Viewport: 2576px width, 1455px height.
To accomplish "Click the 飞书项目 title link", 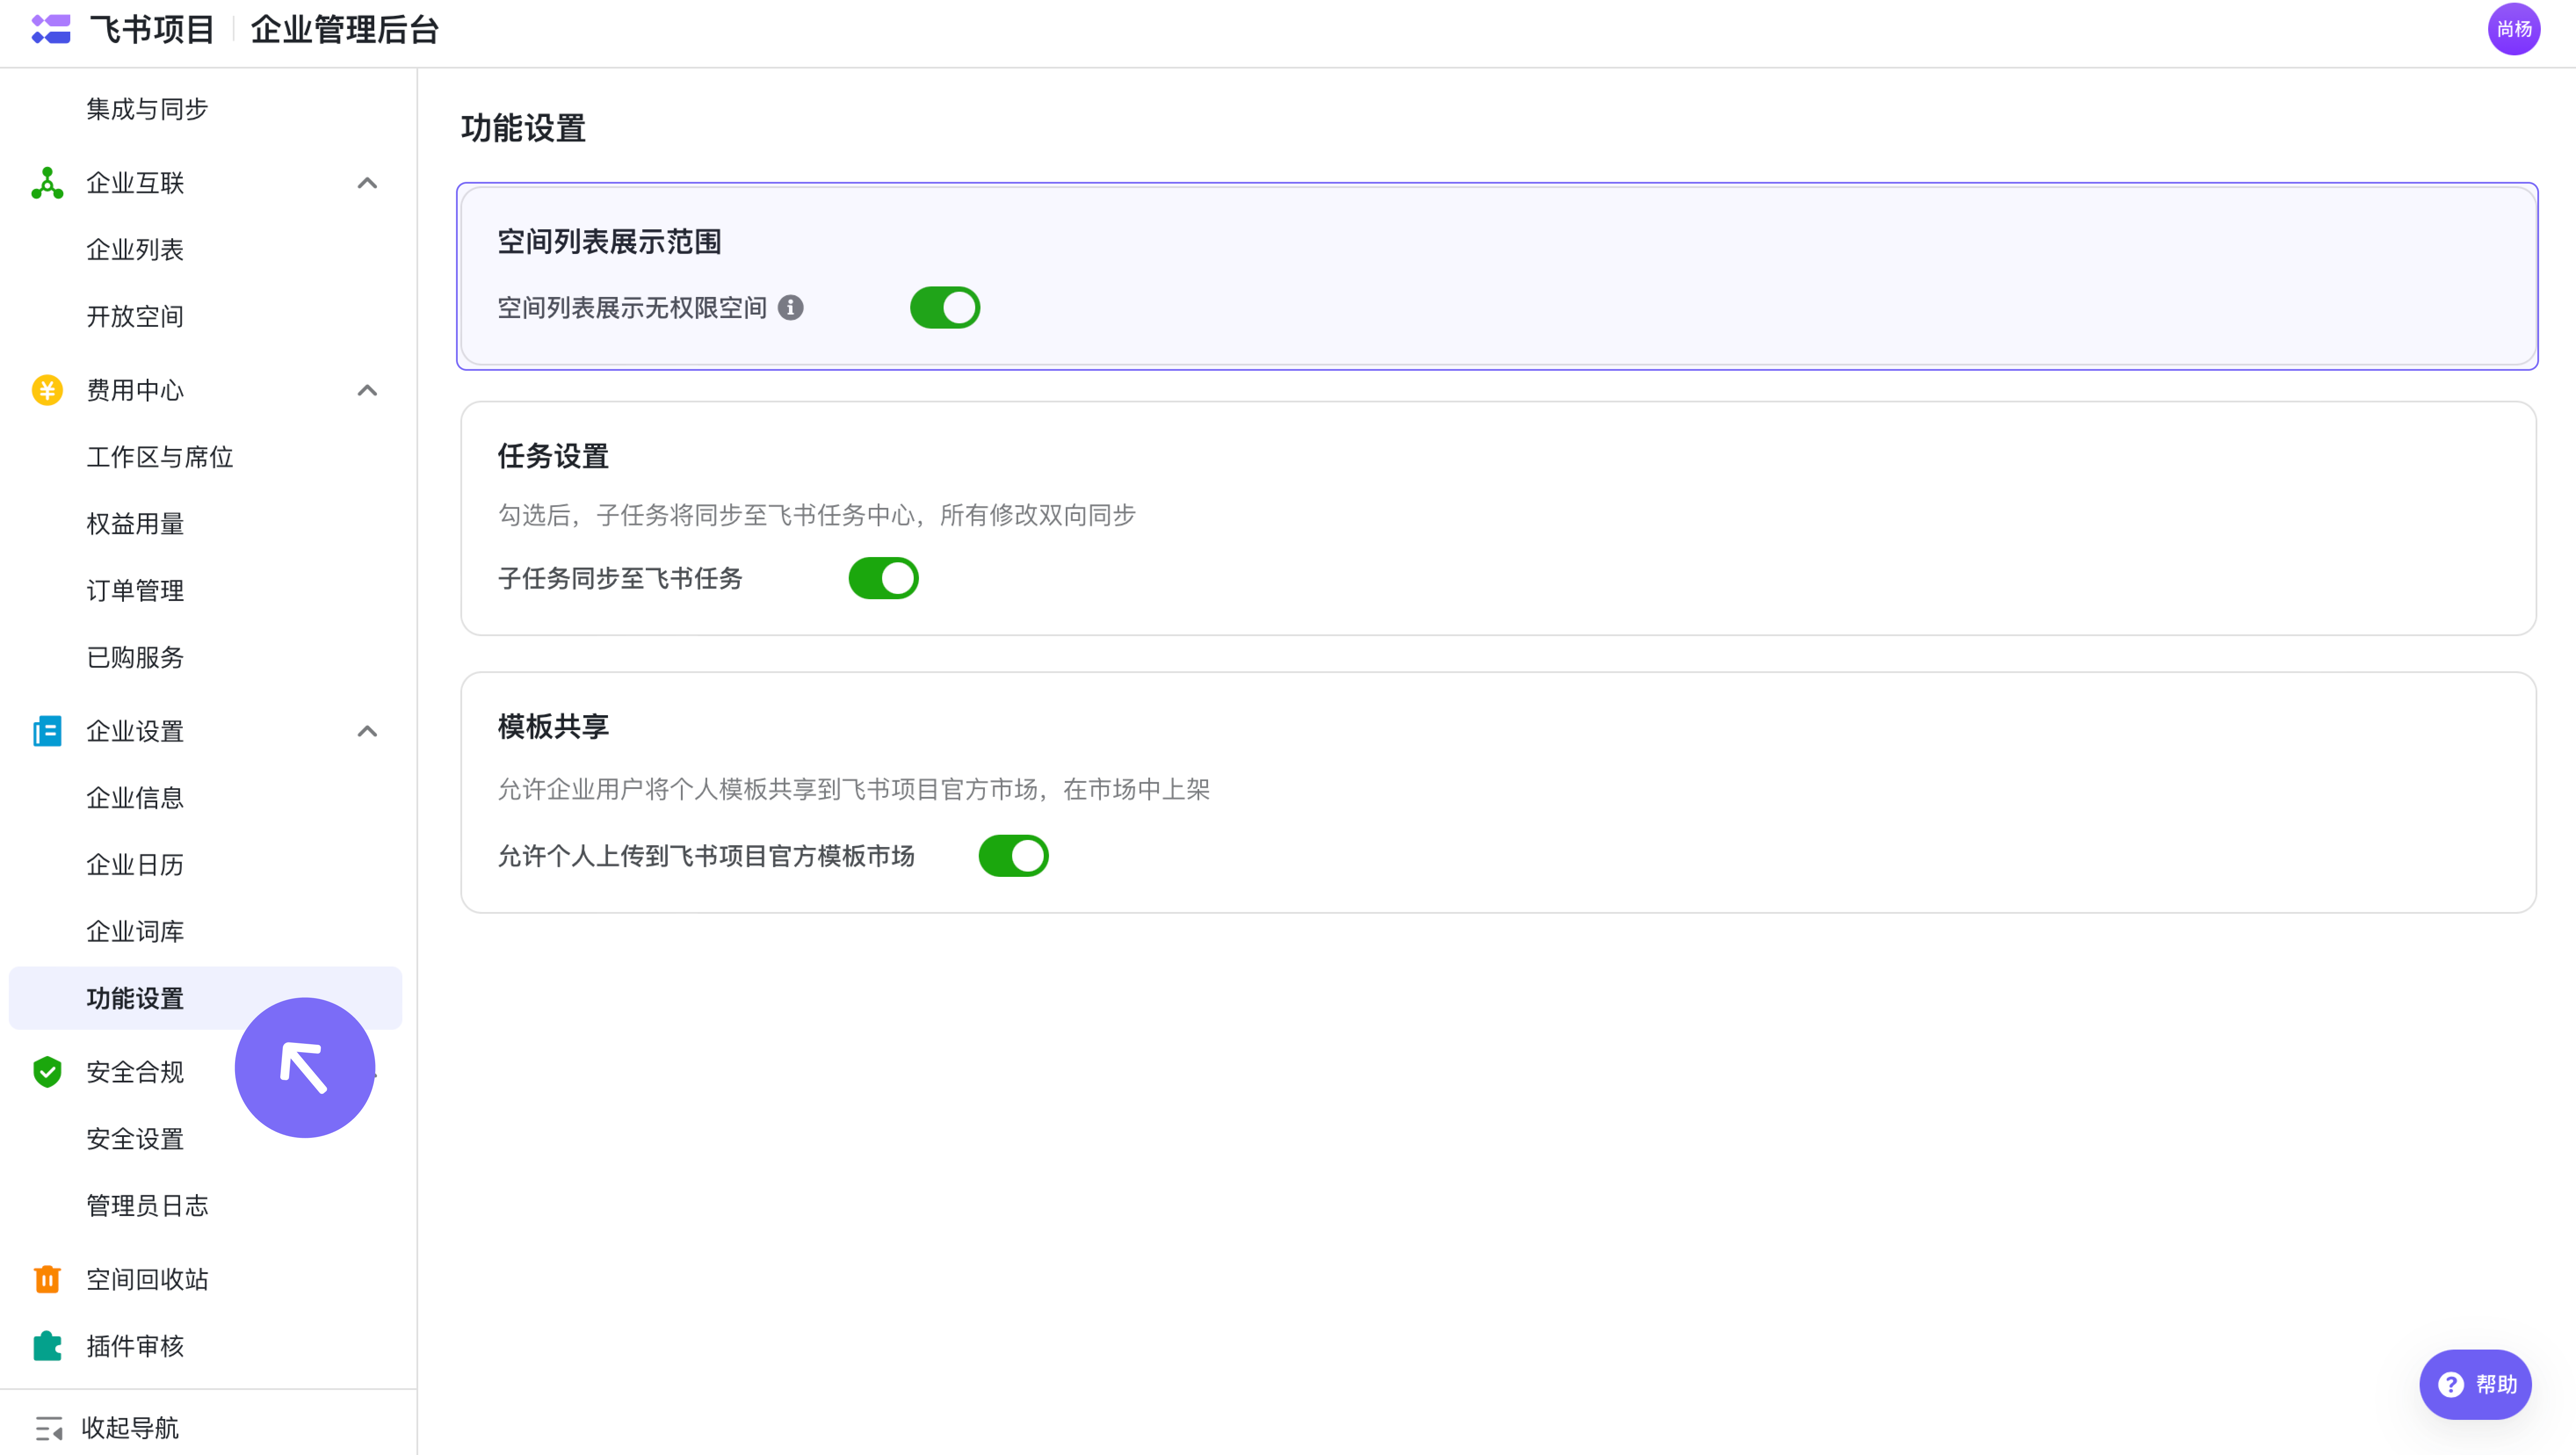I will [152, 30].
